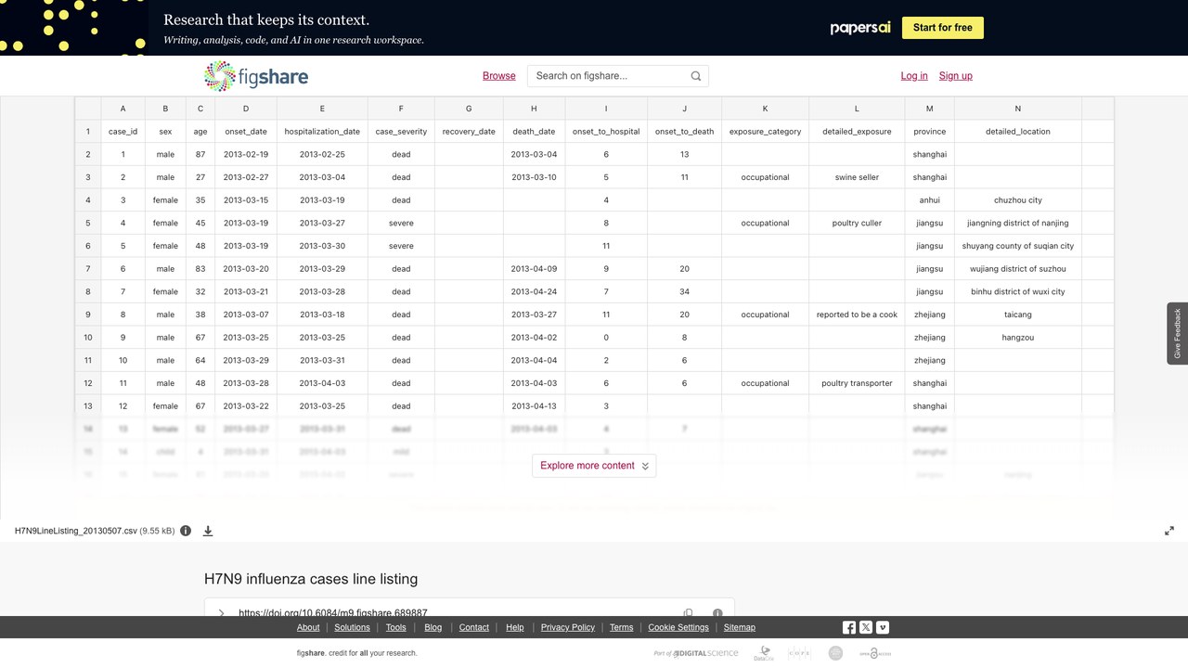The image size is (1188, 668).
Task: Click the figshare logo
Action: pyautogui.click(x=256, y=76)
